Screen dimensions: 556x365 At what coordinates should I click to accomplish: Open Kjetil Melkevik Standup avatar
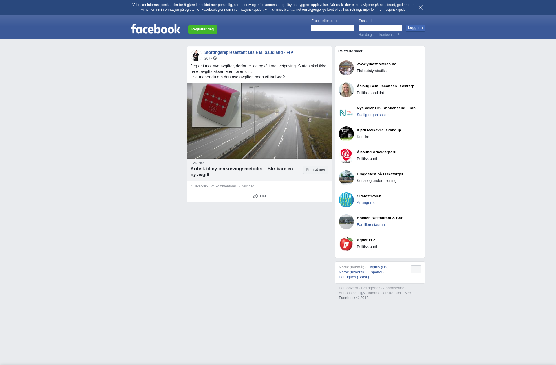click(x=346, y=134)
